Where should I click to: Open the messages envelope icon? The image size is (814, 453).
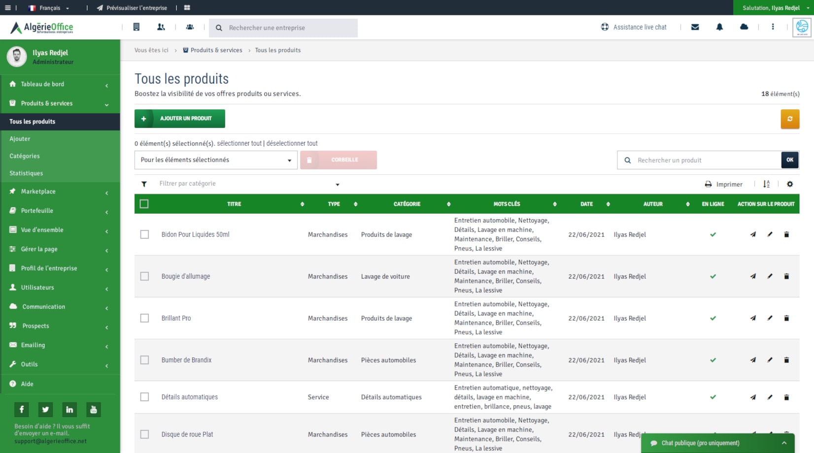[x=695, y=27]
